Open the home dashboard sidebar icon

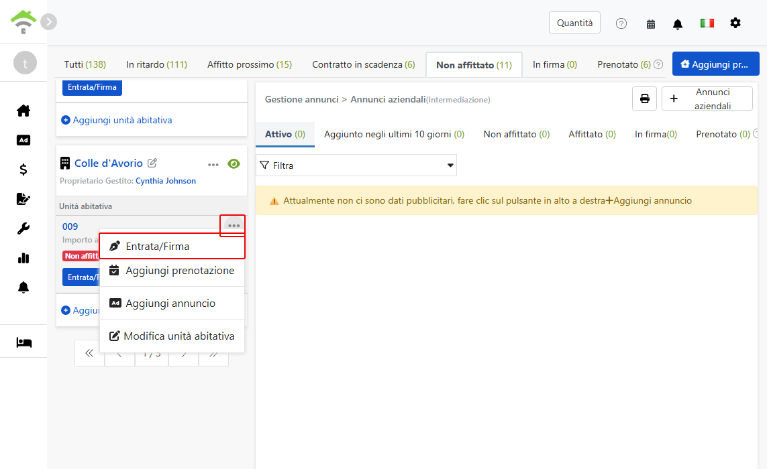(23, 111)
